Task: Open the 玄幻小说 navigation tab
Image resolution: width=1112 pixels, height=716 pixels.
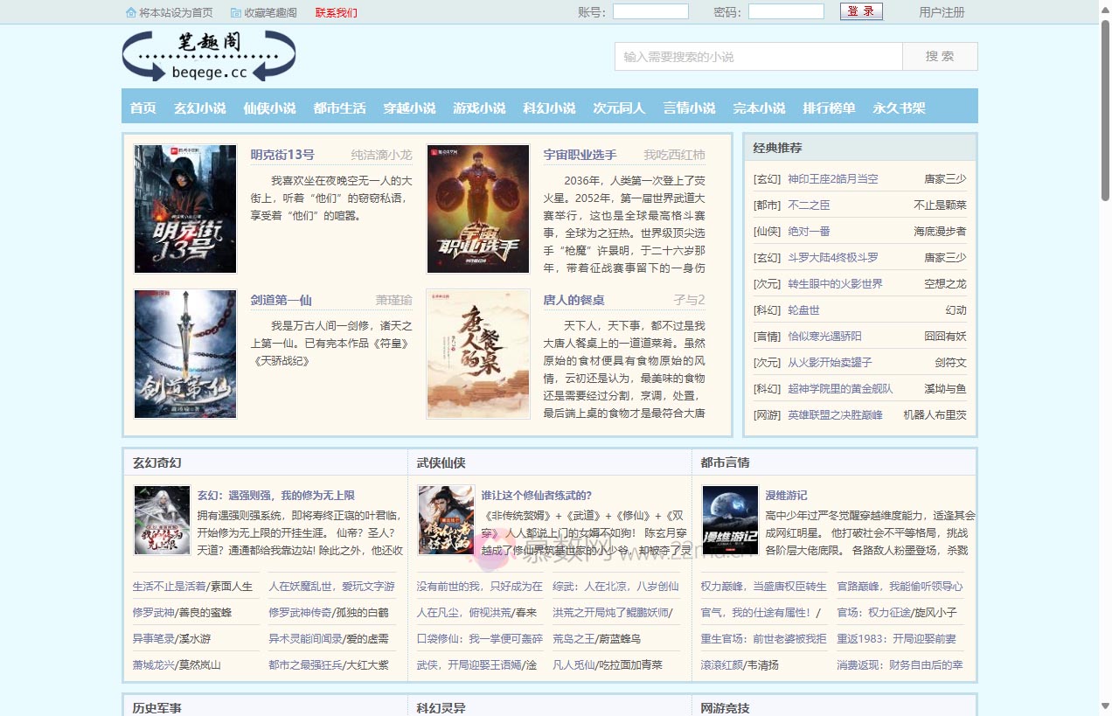Action: click(199, 108)
